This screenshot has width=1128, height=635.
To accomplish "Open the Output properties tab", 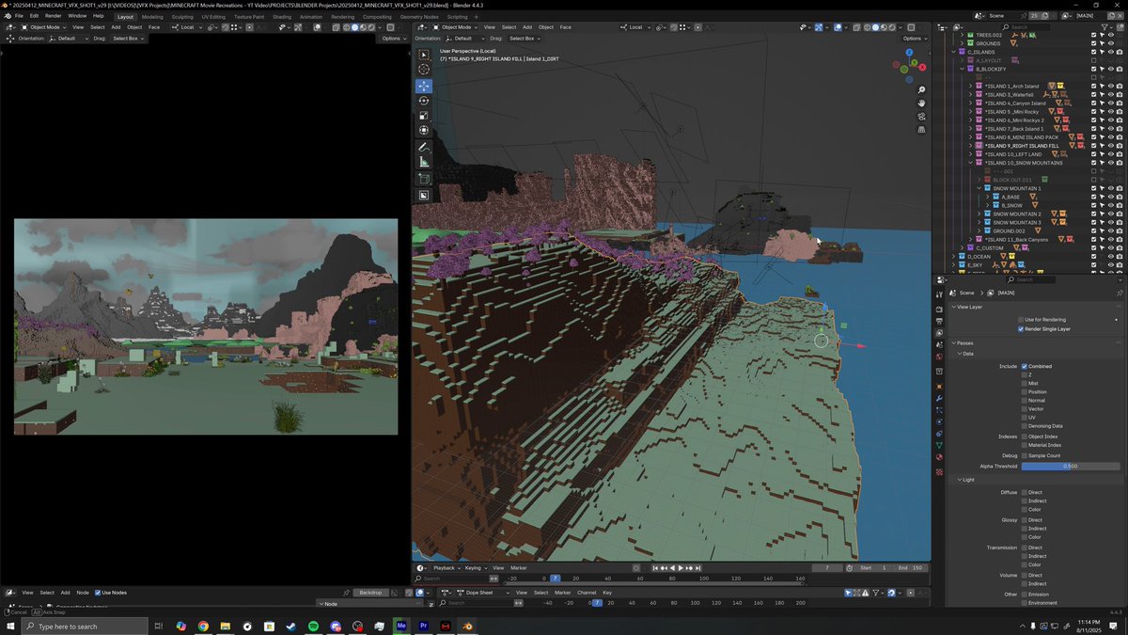I will (939, 322).
